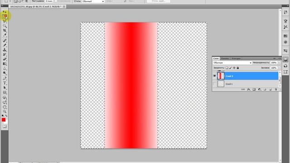The image size is (290, 163).
Task: Switch to the Контуры tab
Action: (x=236, y=58)
